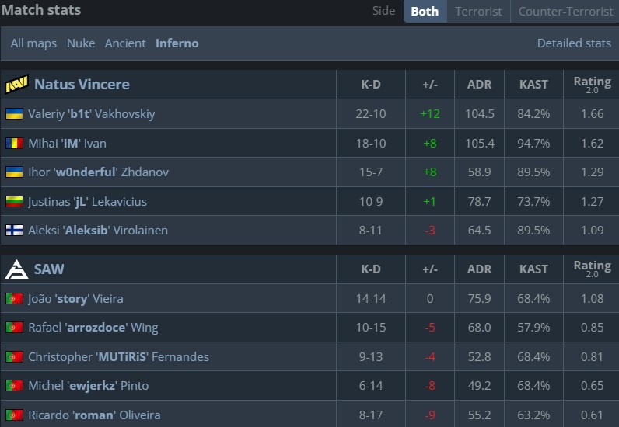Image resolution: width=619 pixels, height=427 pixels.
Task: Click the Portugal flag beside roman
Action: coord(14,415)
